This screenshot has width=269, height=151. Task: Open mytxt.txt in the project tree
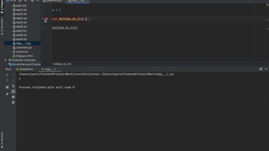tap(20, 52)
